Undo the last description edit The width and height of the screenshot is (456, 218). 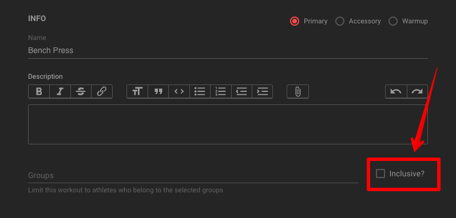tap(396, 92)
